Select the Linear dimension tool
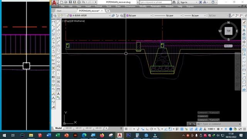247x139 pixels. 53,22
